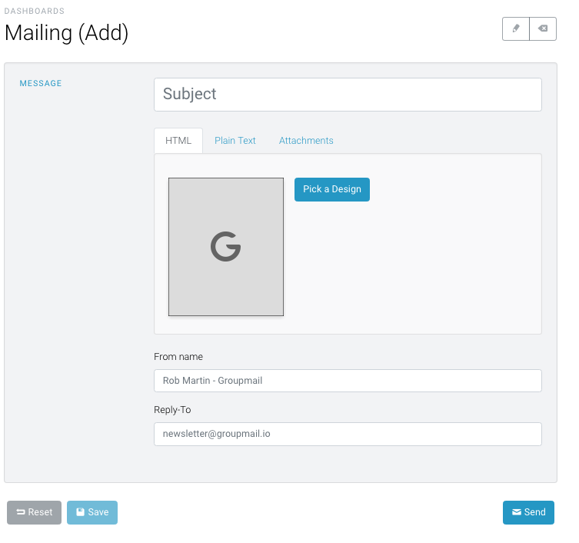This screenshot has height=543, width=579.
Task: Click the pencil edit icon button
Action: (x=515, y=28)
